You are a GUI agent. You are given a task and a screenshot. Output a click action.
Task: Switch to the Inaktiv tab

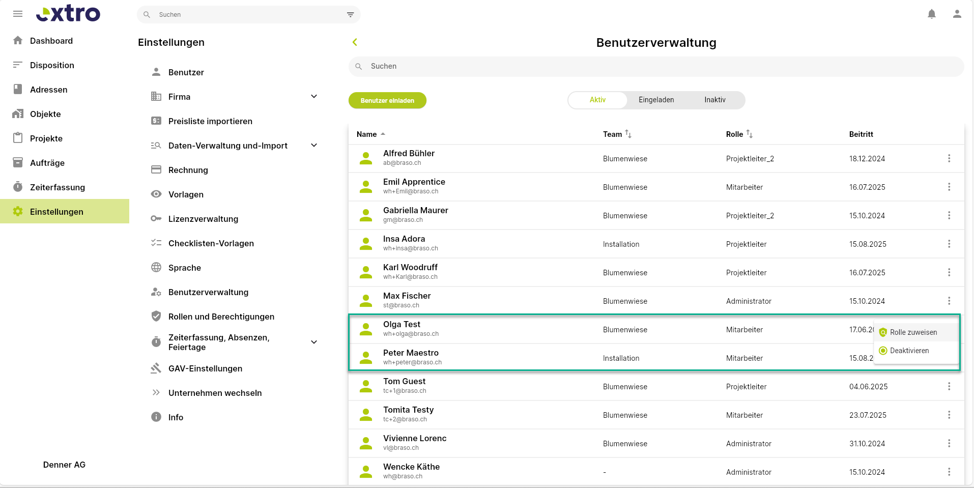[715, 100]
